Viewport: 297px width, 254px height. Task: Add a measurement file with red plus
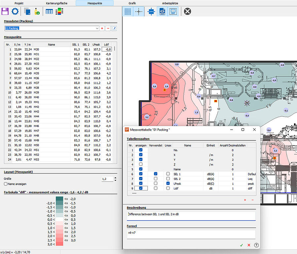coord(102,28)
